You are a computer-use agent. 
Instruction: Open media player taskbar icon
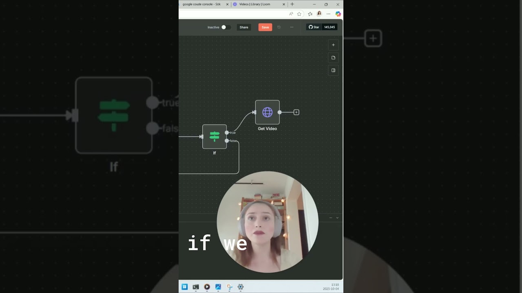(207, 287)
